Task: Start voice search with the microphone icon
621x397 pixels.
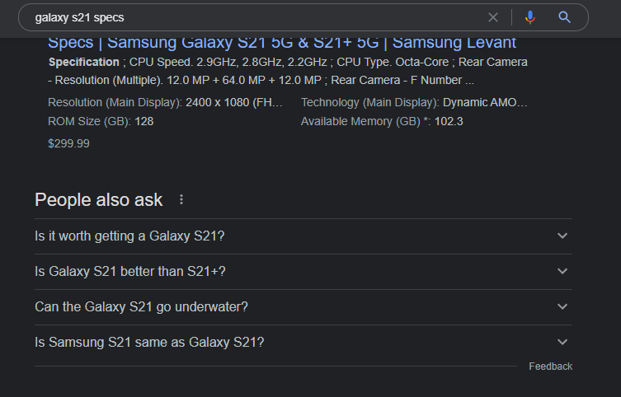Action: [x=530, y=17]
